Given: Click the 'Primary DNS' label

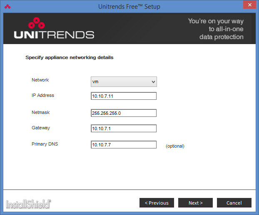Looking at the screenshot, I should [45, 144].
